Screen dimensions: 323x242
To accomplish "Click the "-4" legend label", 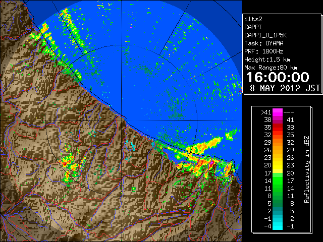I will tap(267, 226).
